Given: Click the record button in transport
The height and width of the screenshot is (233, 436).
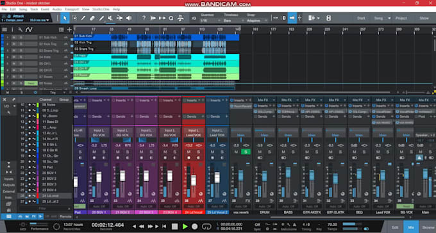Looking at the screenshot, I should coord(195,227).
